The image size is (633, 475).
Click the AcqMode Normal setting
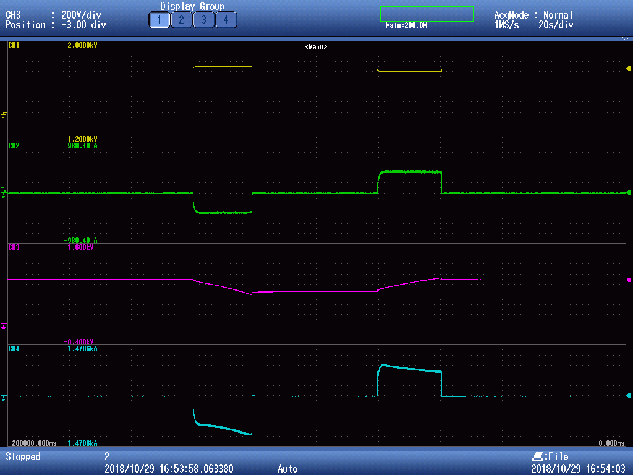coord(533,15)
